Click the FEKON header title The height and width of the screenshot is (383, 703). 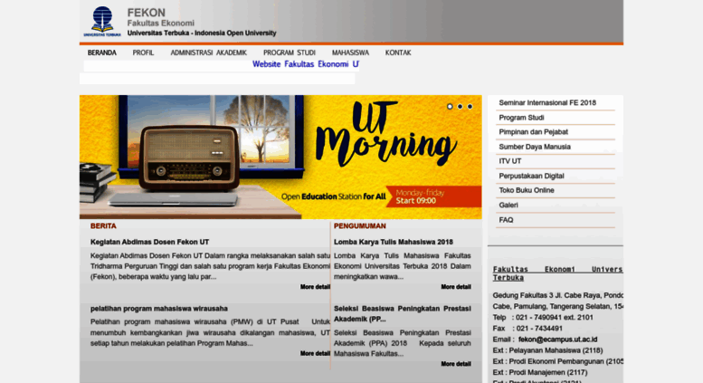tap(147, 13)
